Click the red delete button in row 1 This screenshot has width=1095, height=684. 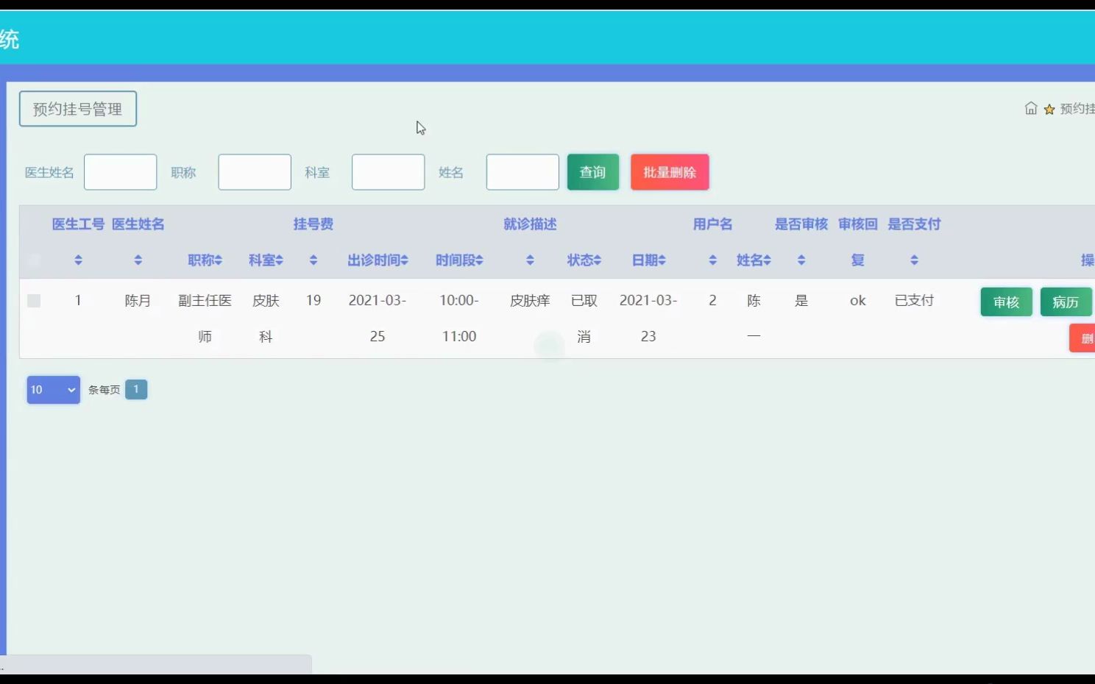coord(1082,338)
